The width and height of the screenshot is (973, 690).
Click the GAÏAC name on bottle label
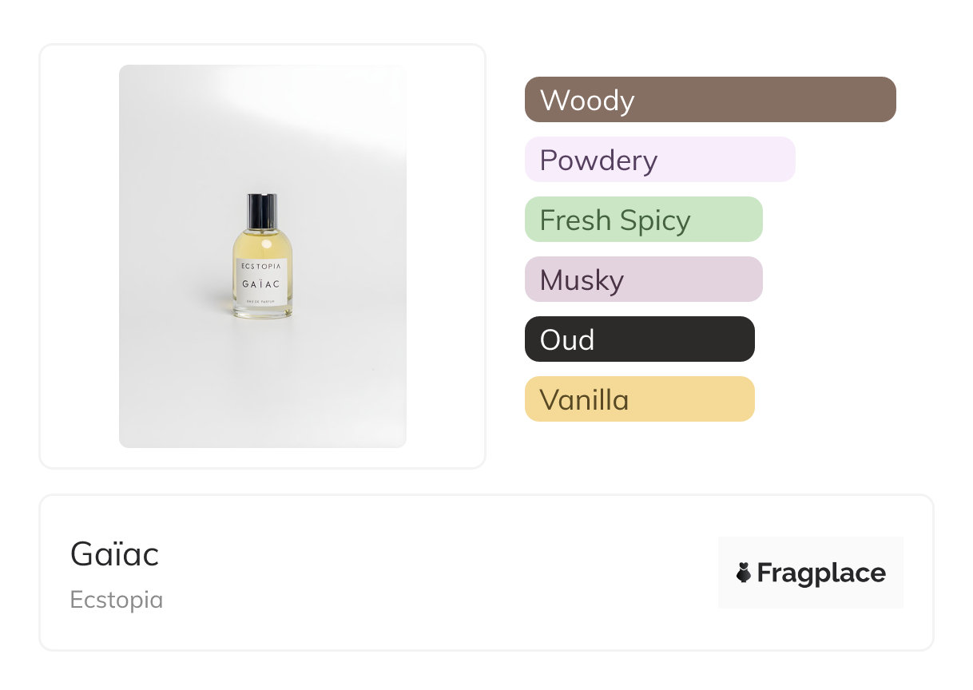(262, 284)
